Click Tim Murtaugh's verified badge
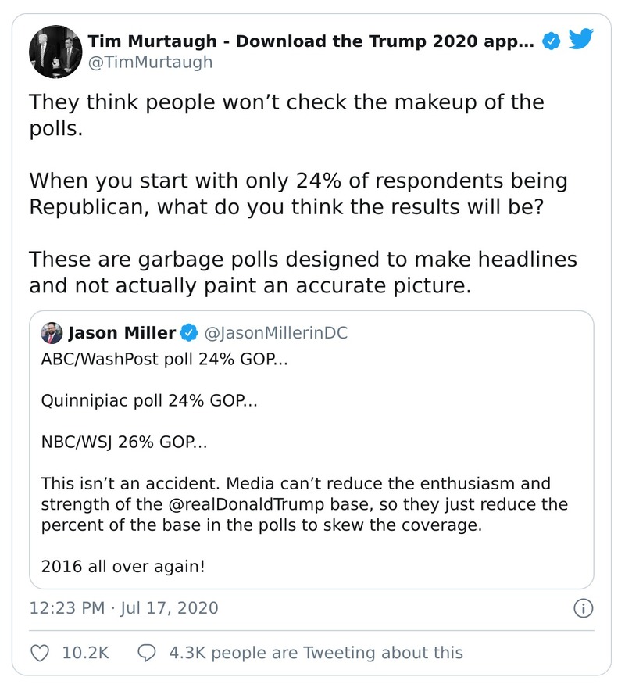This screenshot has height=695, width=625. tap(552, 41)
